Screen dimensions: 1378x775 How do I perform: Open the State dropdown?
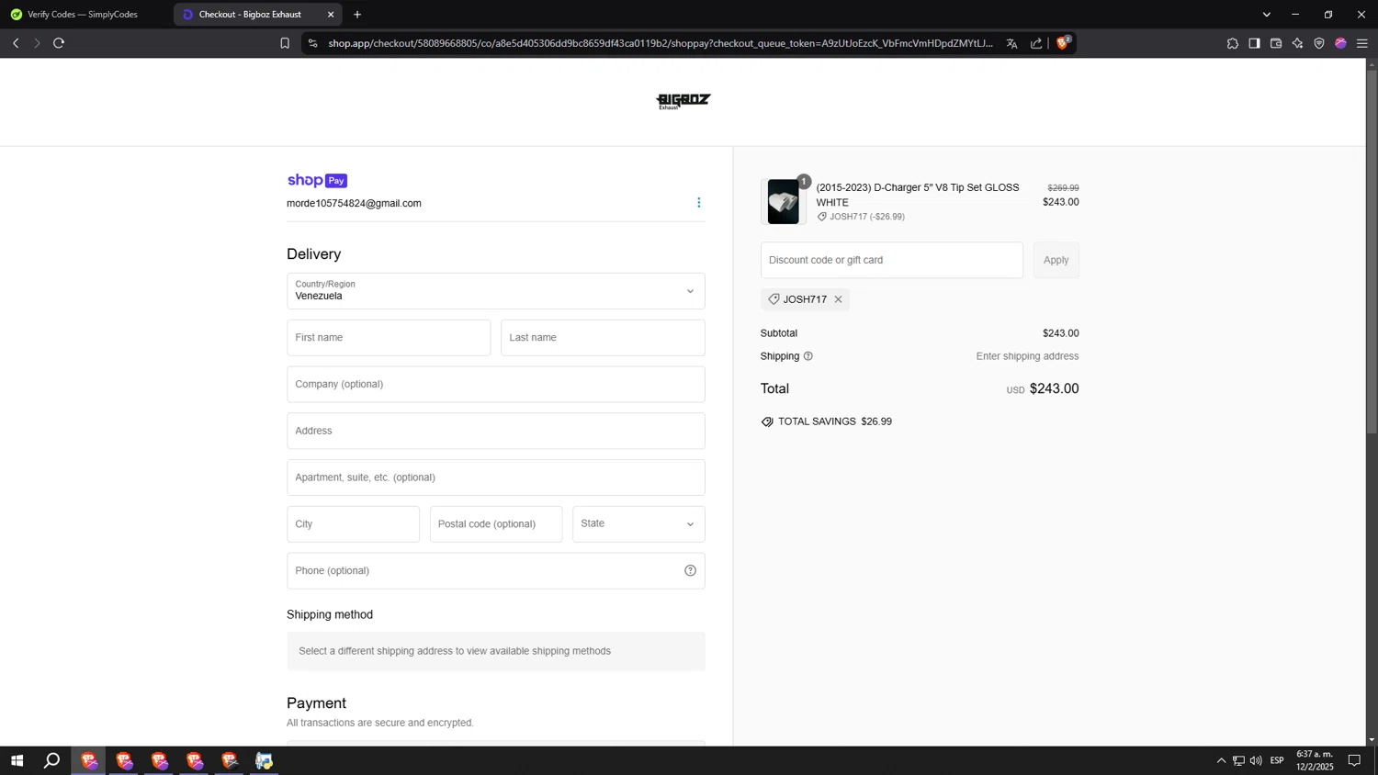[x=638, y=524]
